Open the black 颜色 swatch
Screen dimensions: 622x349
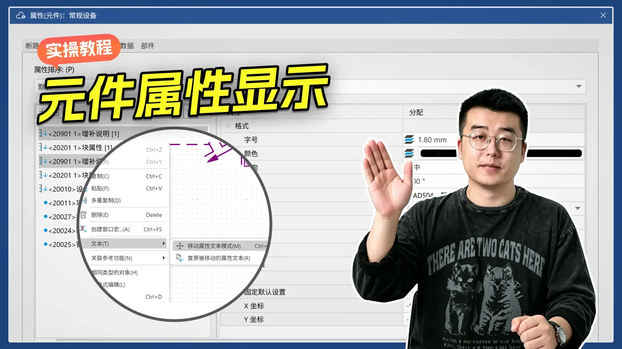pos(501,153)
